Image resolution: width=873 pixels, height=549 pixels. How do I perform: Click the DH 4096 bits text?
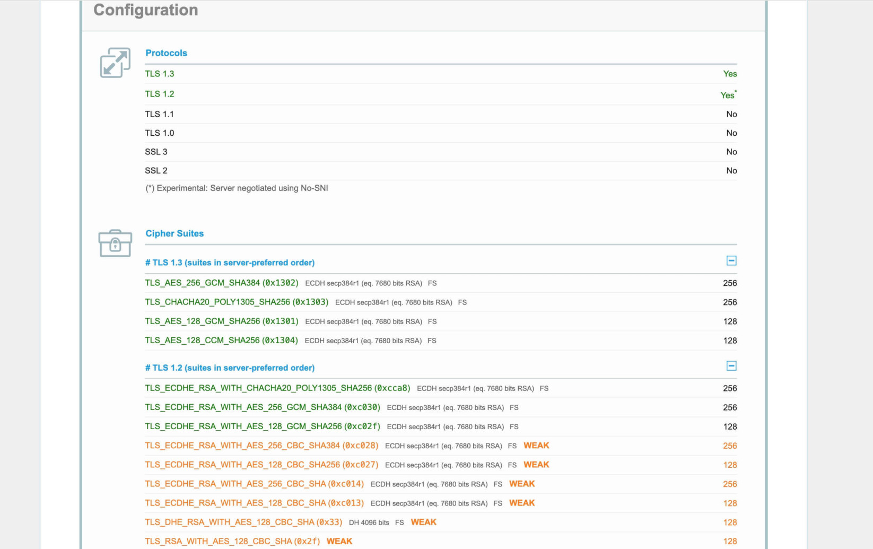click(369, 522)
